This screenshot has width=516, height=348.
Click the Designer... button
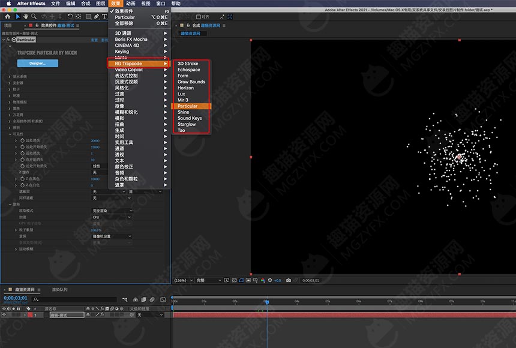click(38, 63)
